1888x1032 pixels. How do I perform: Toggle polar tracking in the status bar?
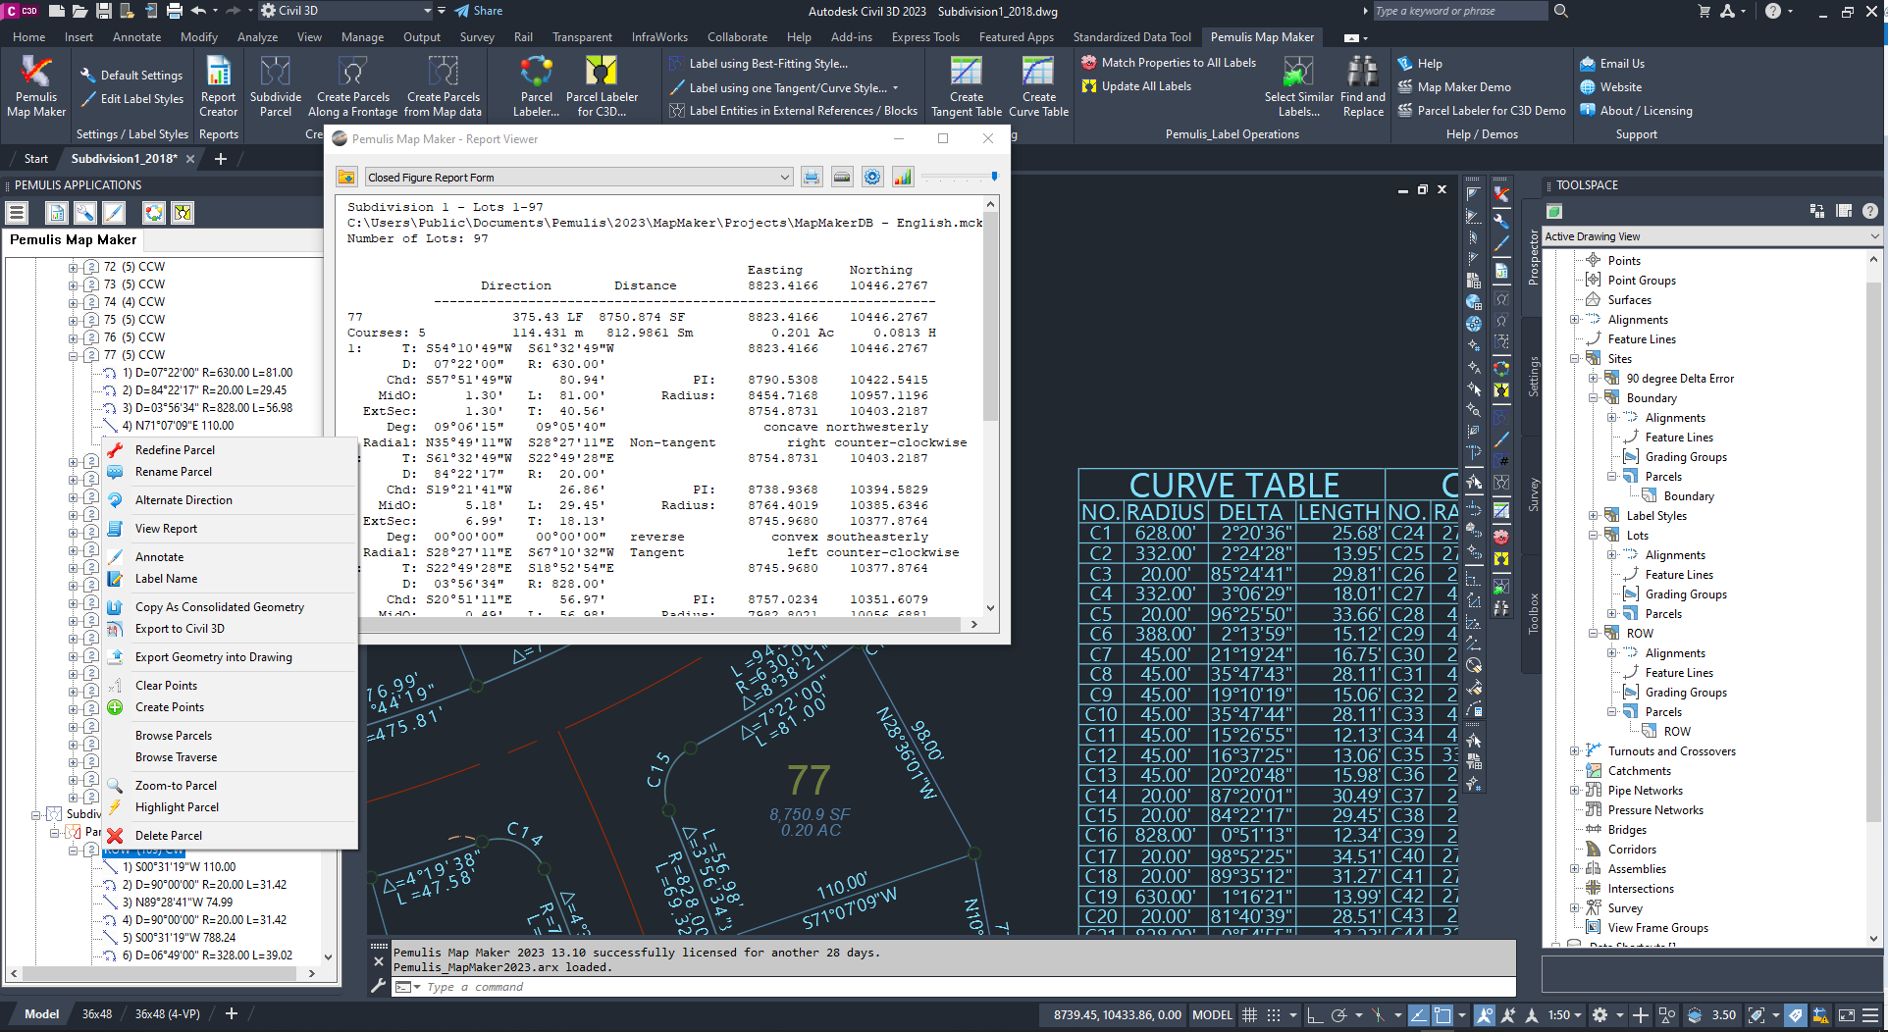(x=1338, y=1015)
